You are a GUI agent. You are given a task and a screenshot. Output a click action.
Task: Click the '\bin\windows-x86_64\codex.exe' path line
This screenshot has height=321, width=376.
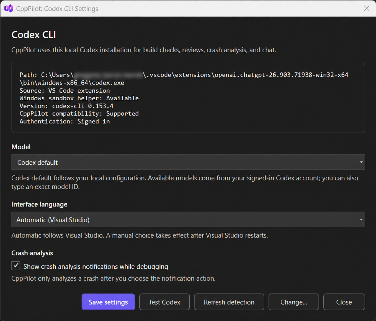pos(72,83)
